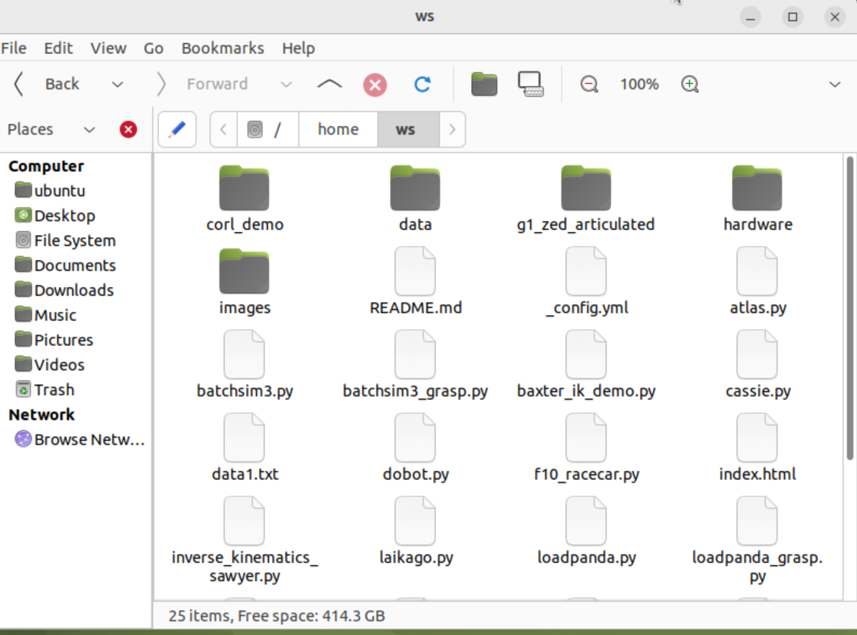Reload the current folder view
Image resolution: width=857 pixels, height=635 pixels.
click(423, 84)
